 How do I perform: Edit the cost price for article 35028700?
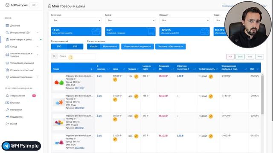(211, 96)
